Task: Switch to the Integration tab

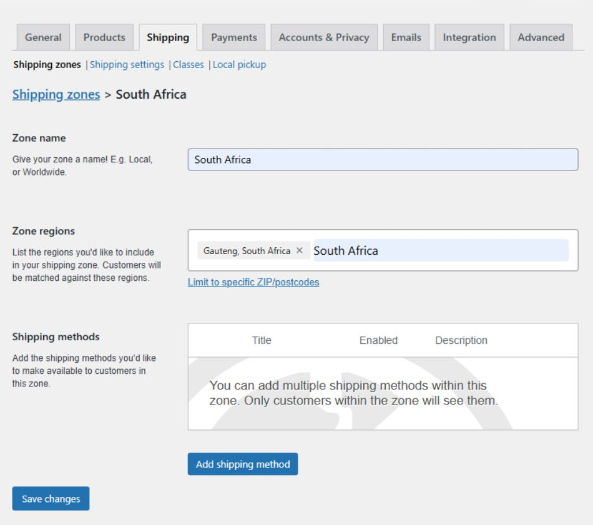Action: (x=469, y=37)
